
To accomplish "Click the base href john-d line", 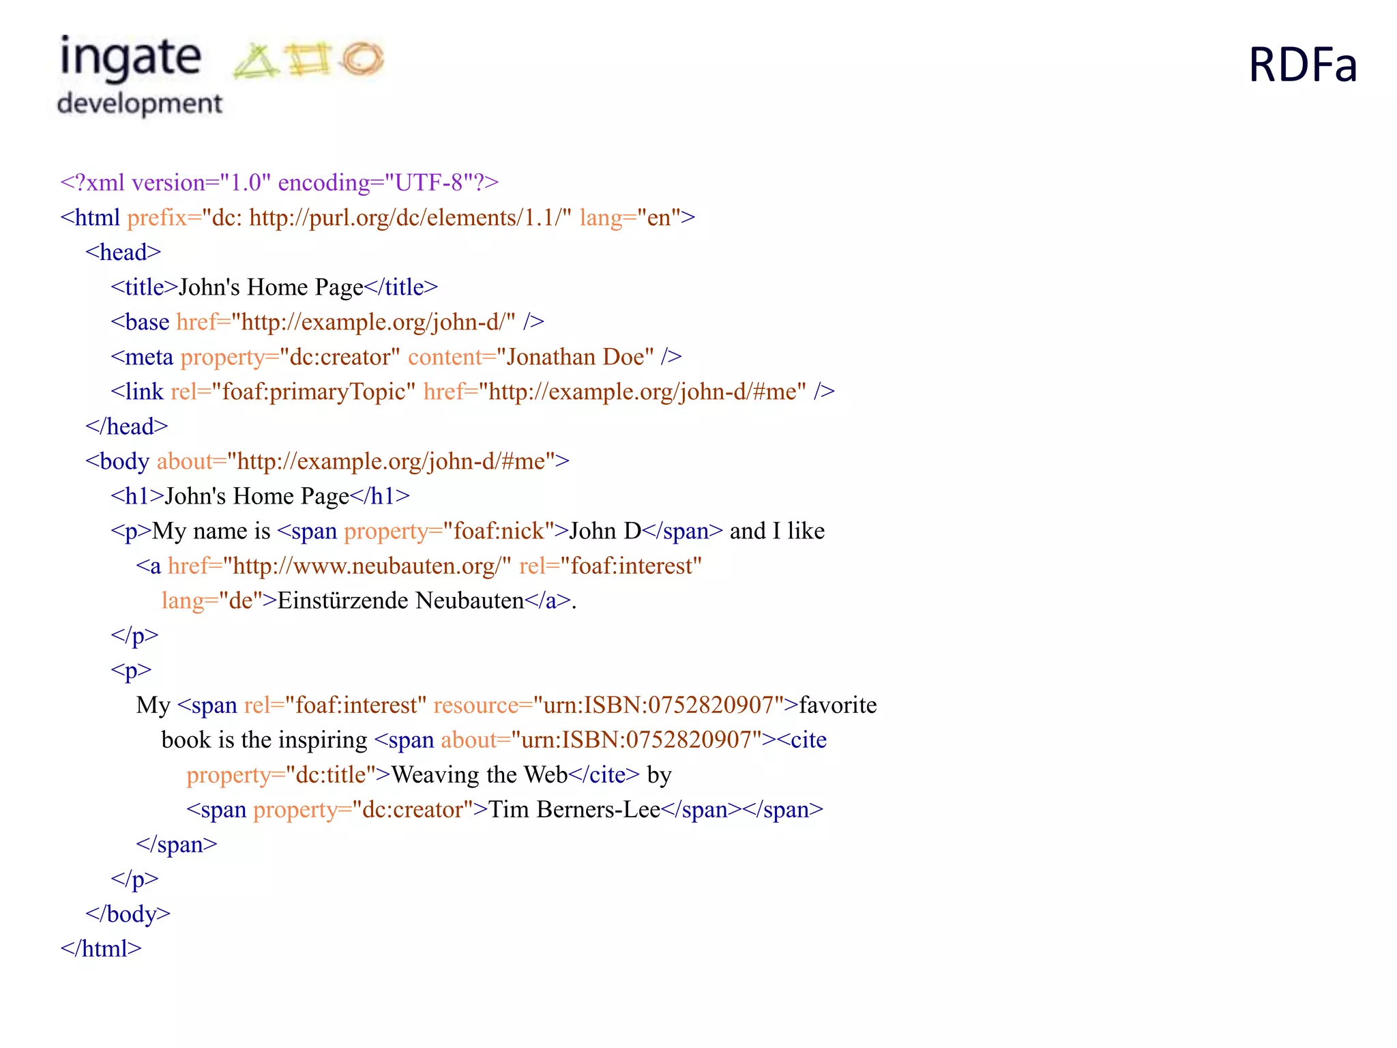I will click(x=327, y=322).
